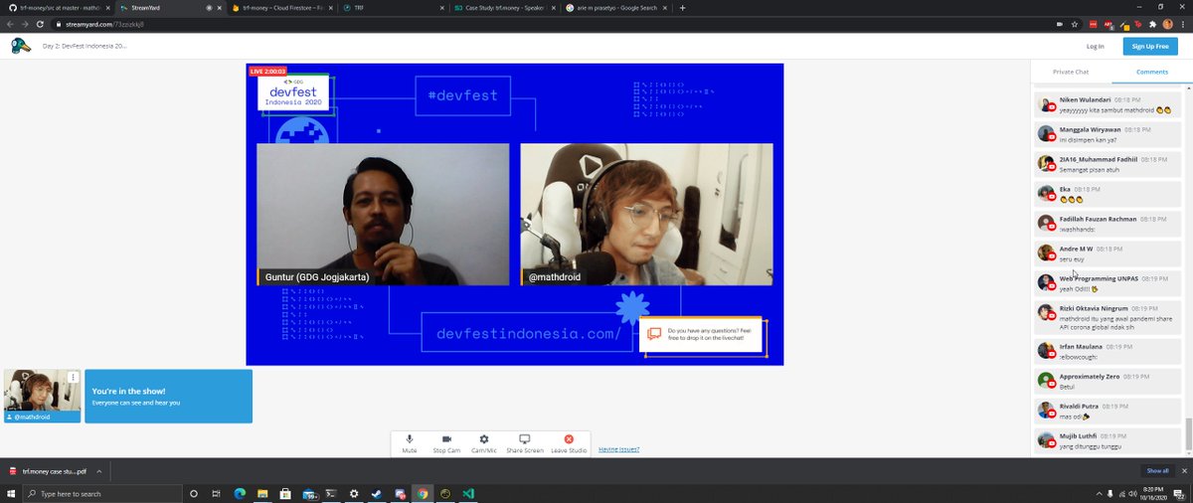The image size is (1193, 503).
Task: Switch to the TRF browser tab
Action: (x=393, y=7)
